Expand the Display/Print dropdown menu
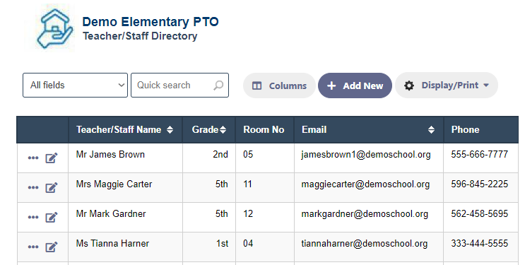The height and width of the screenshot is (265, 525). [447, 86]
